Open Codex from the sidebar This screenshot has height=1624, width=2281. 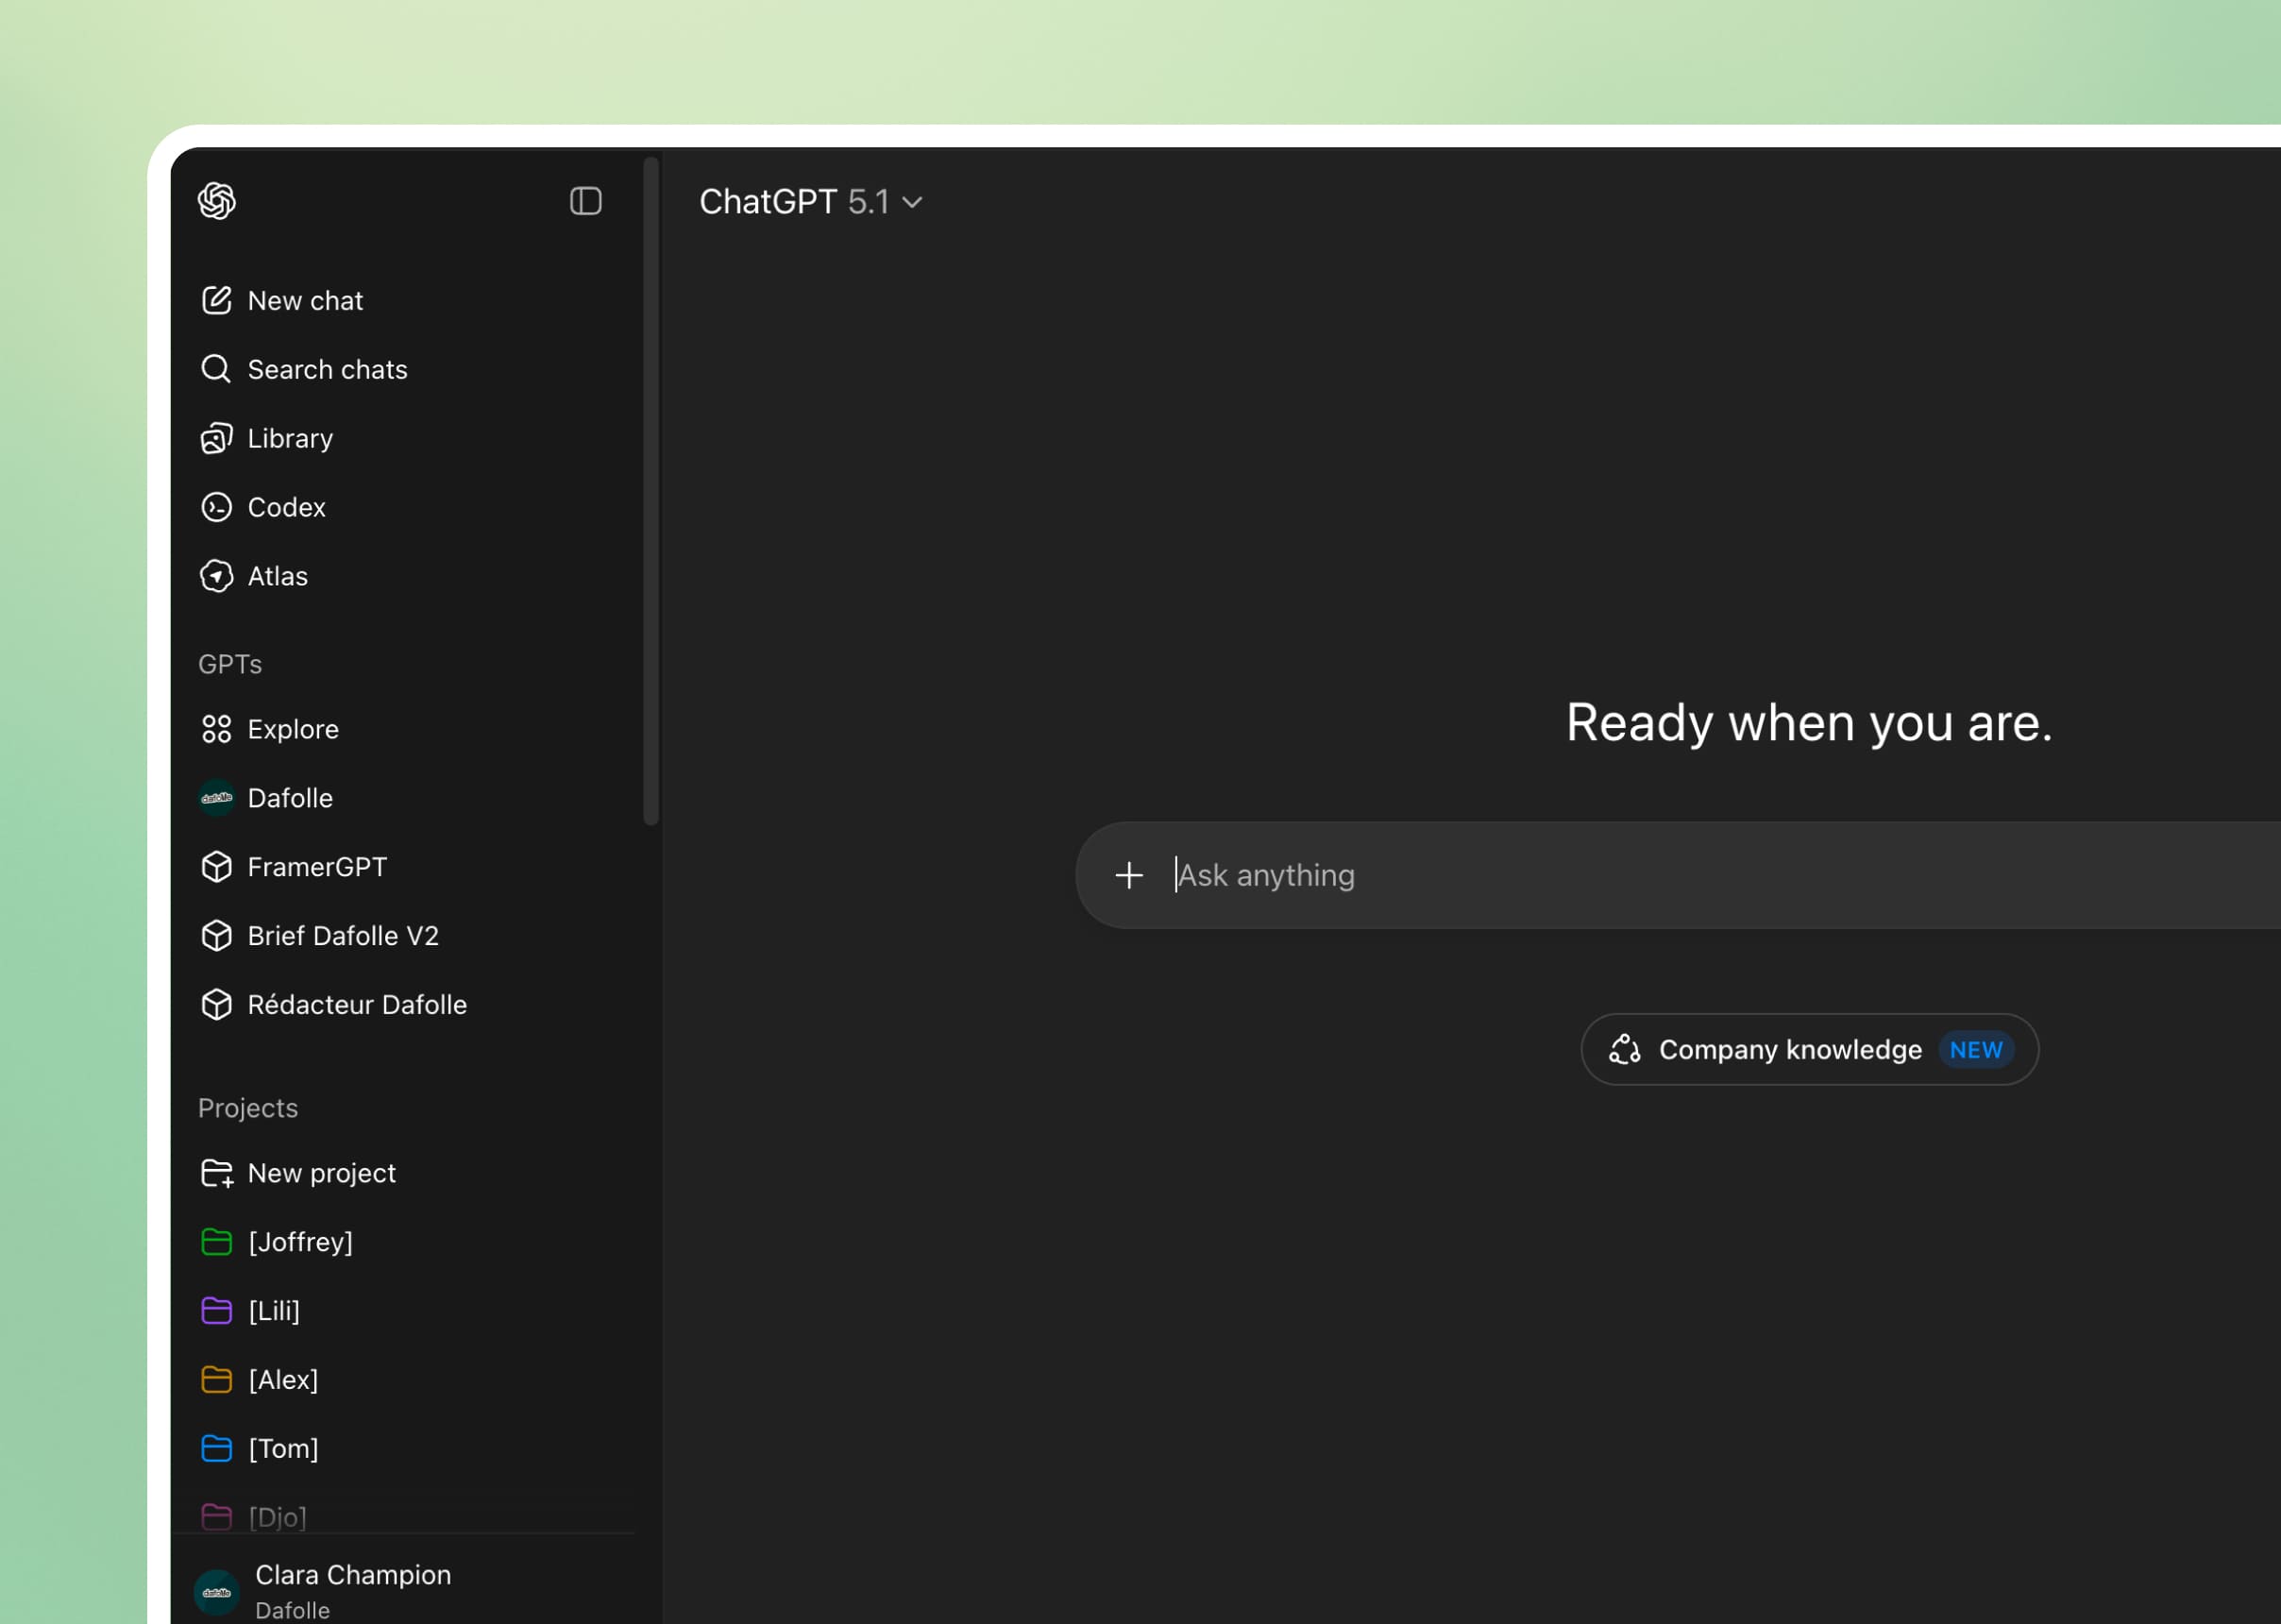pyautogui.click(x=286, y=508)
